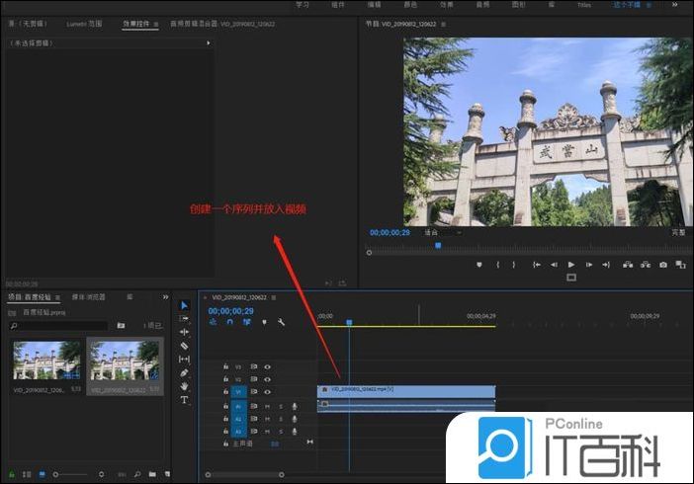
Task: Click Add Marker in program monitor
Action: click(479, 265)
